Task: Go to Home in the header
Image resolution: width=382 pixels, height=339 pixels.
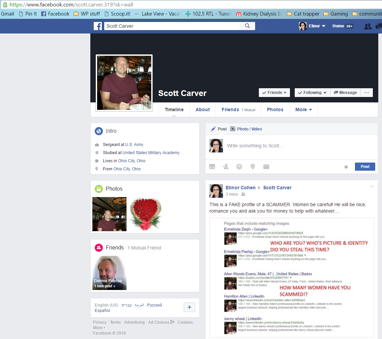Action: click(338, 26)
